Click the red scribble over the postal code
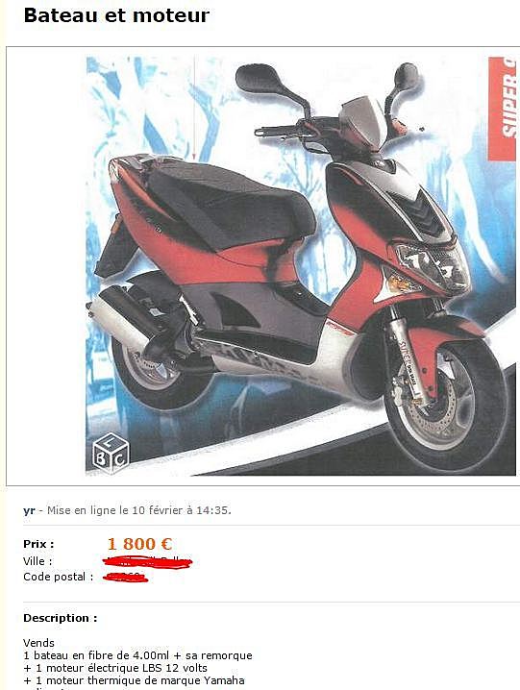Screen dimensions: 520x690 (126, 577)
